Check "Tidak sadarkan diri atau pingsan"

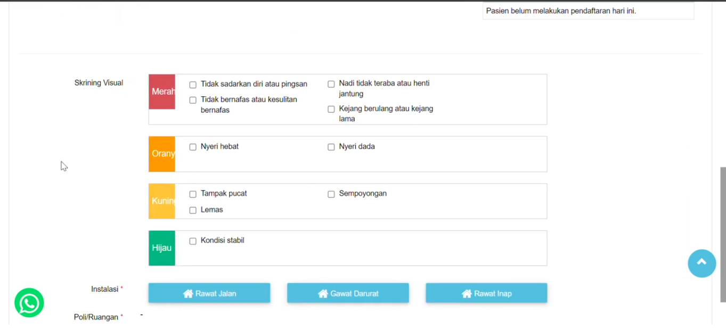[x=193, y=85]
